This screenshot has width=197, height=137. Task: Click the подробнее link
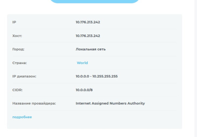pyautogui.click(x=22, y=117)
